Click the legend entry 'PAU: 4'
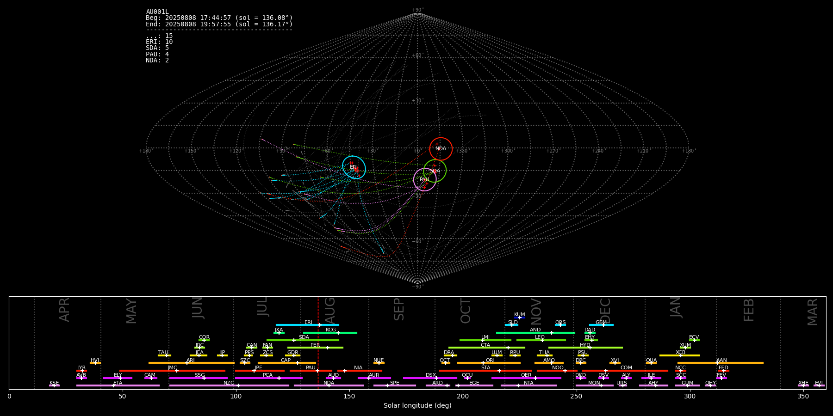This screenshot has width=833, height=416. pos(157,54)
